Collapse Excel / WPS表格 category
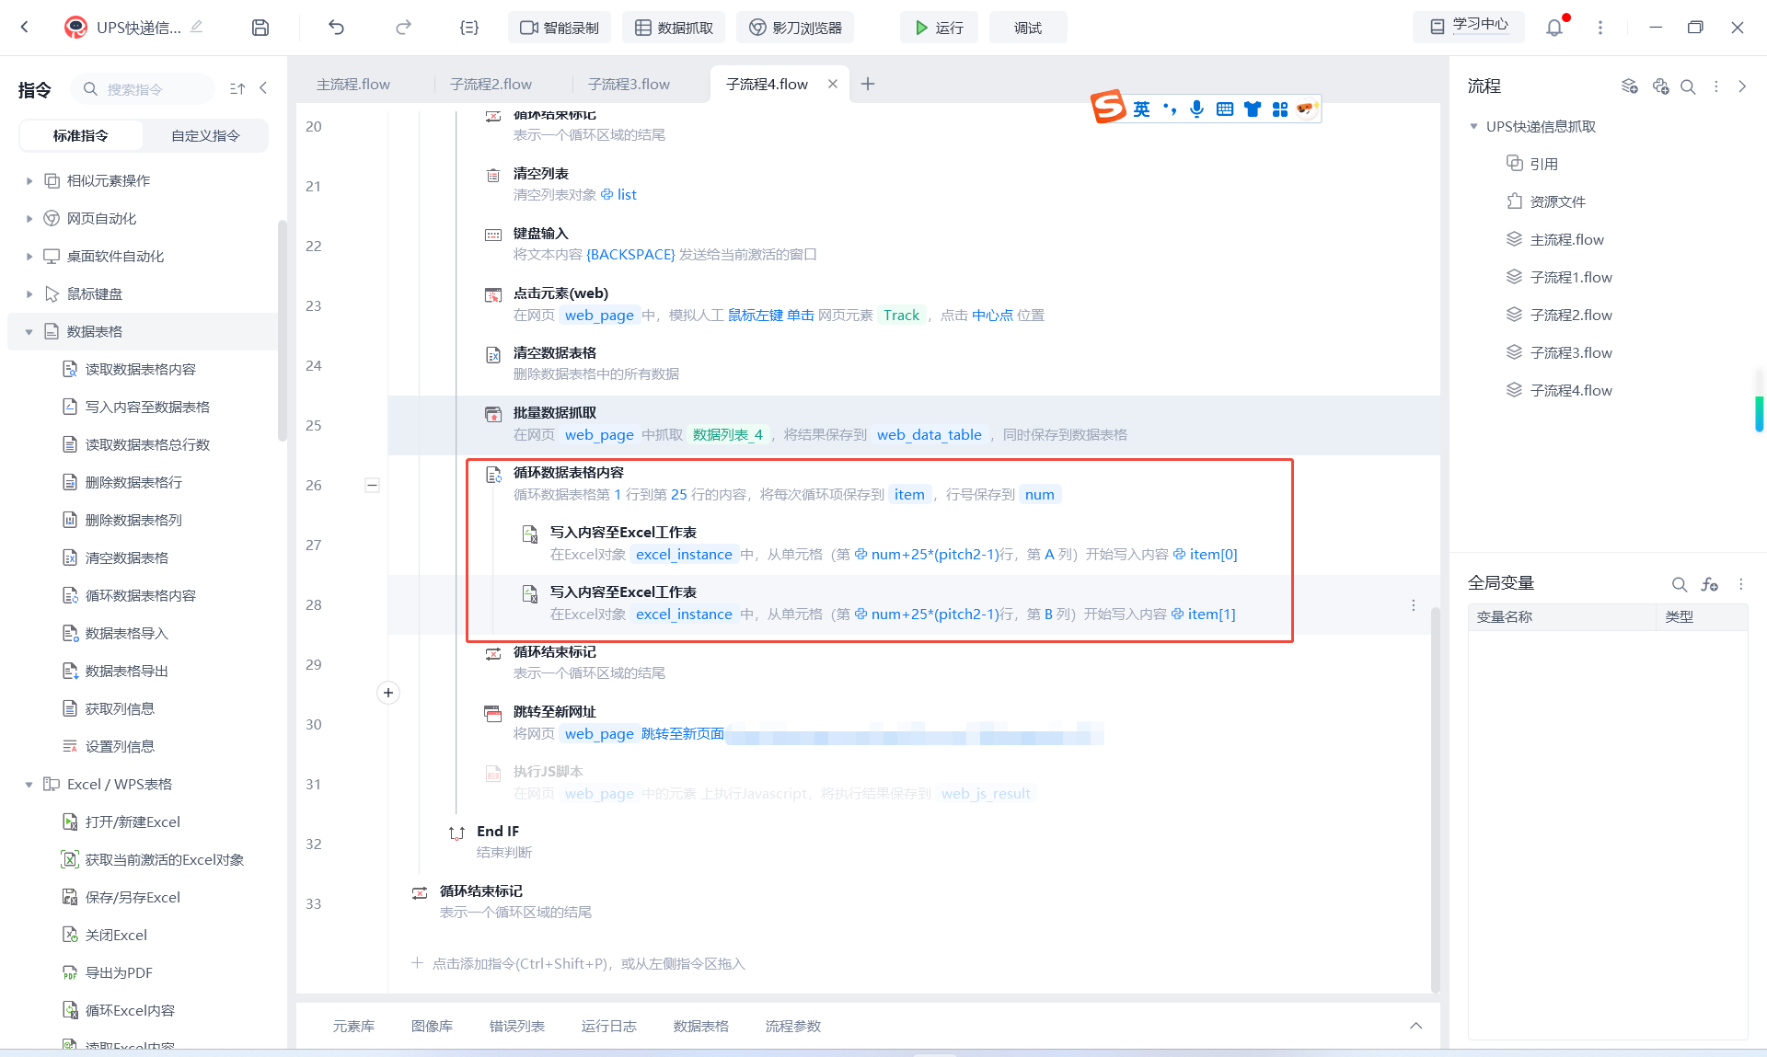Viewport: 1767px width, 1057px height. click(x=29, y=785)
